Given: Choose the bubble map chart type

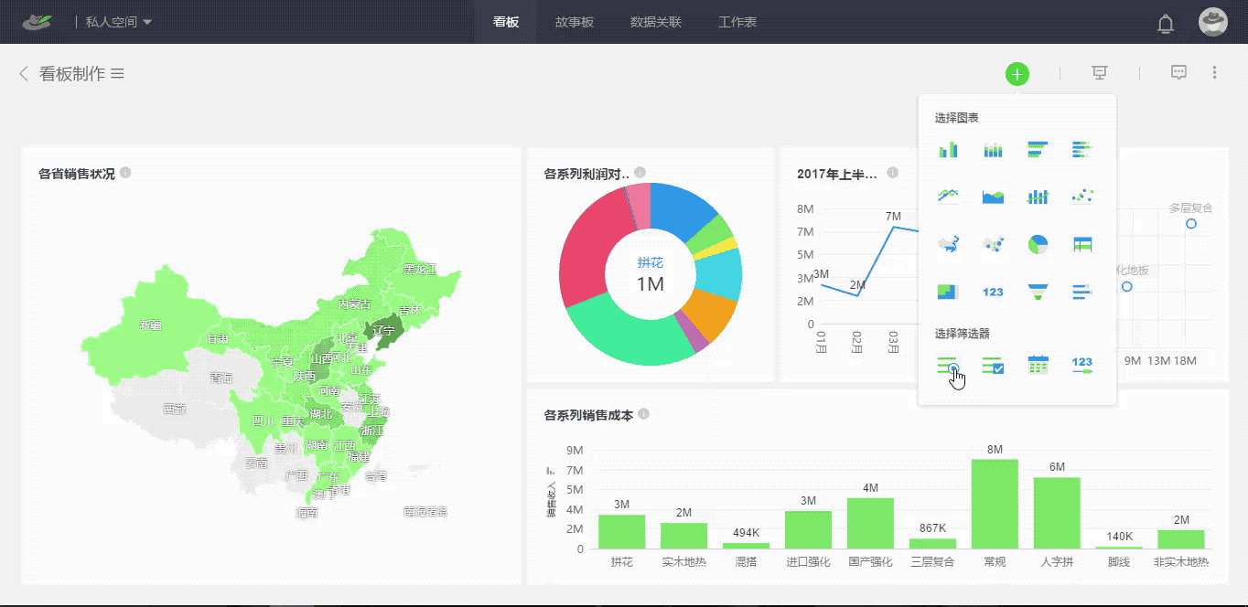Looking at the screenshot, I should tap(993, 244).
